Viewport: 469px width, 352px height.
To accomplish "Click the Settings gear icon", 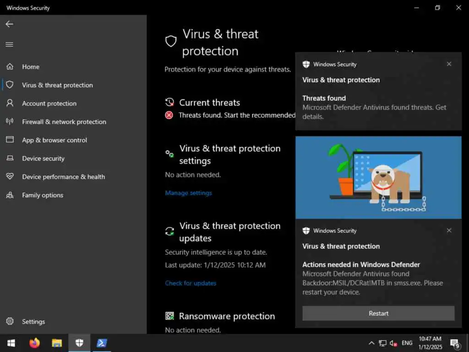I will [x=10, y=321].
